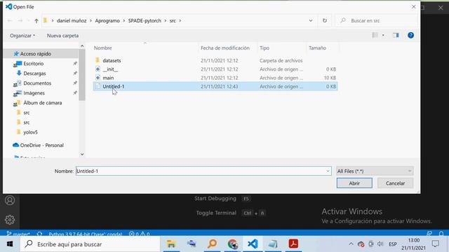This screenshot has width=449, height=252.
Task: Click Synchronize Changes icon in status bar
Action: [39, 234]
